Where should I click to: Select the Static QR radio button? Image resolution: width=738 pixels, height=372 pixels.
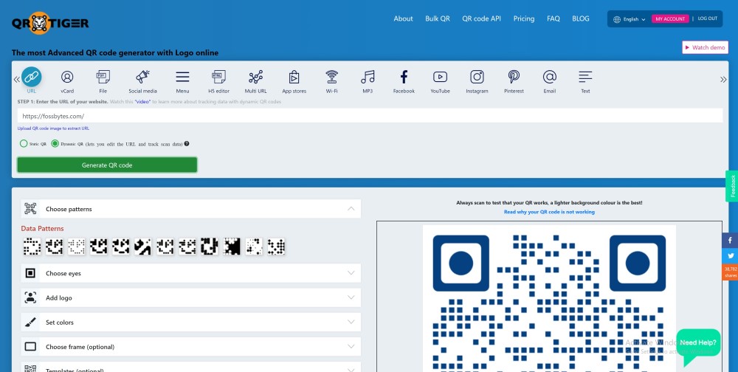coord(24,144)
